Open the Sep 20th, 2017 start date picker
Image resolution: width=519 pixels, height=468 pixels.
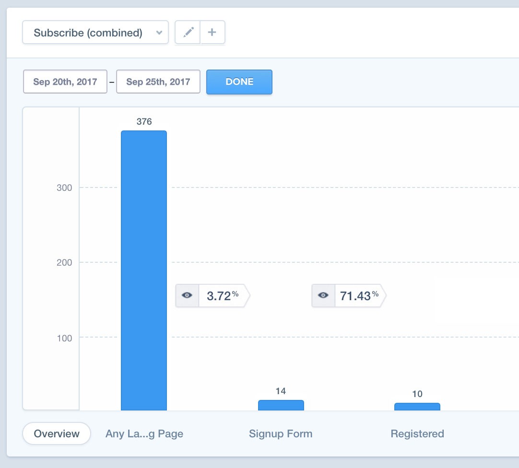tap(65, 82)
